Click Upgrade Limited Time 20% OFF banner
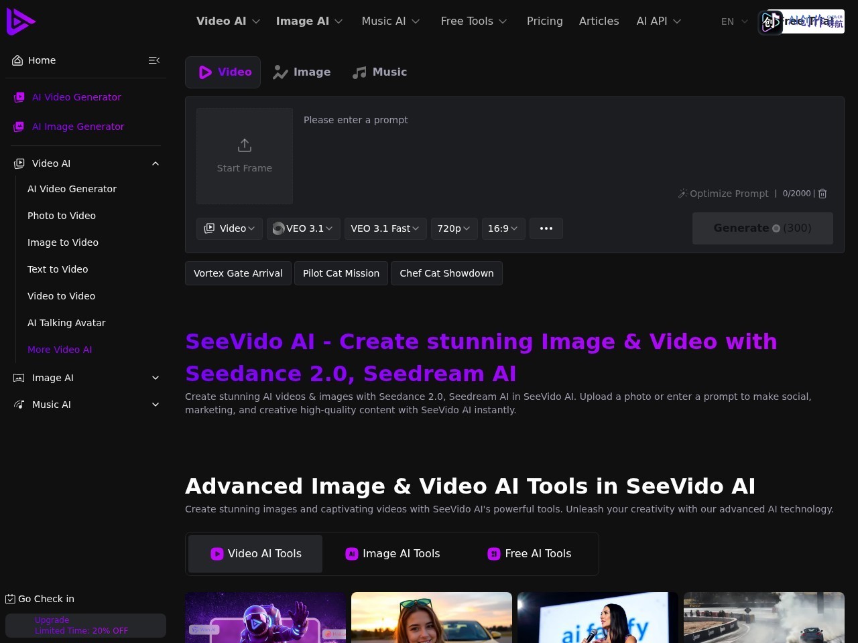 pyautogui.click(x=86, y=626)
